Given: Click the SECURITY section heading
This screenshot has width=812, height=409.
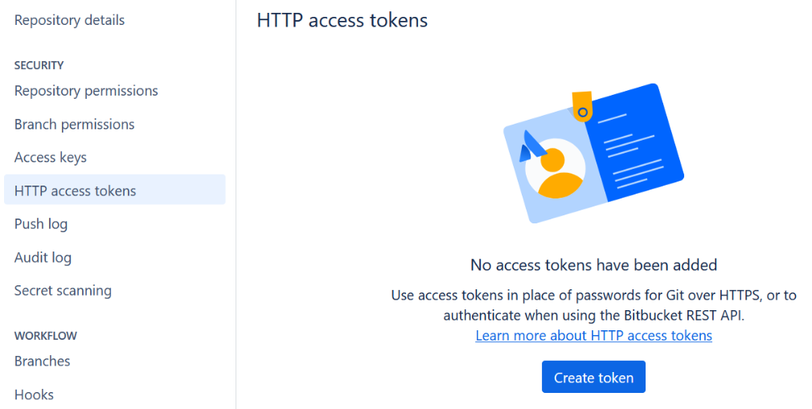Looking at the screenshot, I should (39, 65).
